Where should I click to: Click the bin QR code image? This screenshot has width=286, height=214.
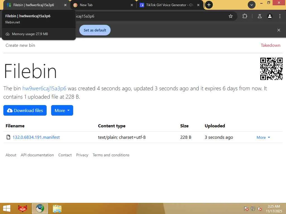click(271, 69)
